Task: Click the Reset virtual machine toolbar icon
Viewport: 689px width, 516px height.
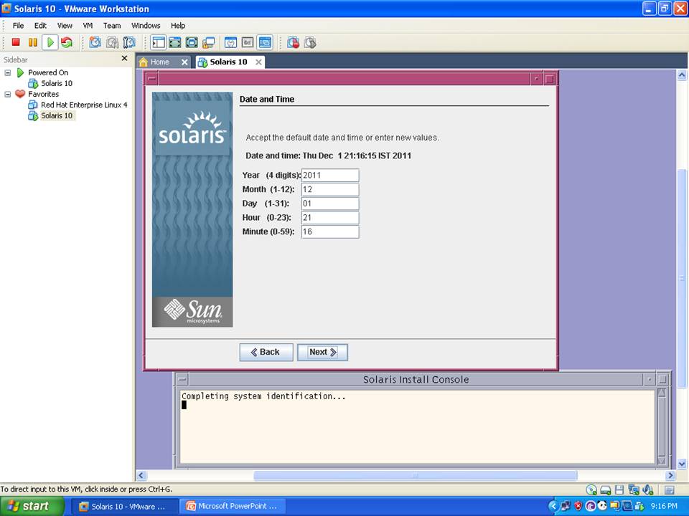Action: point(67,42)
